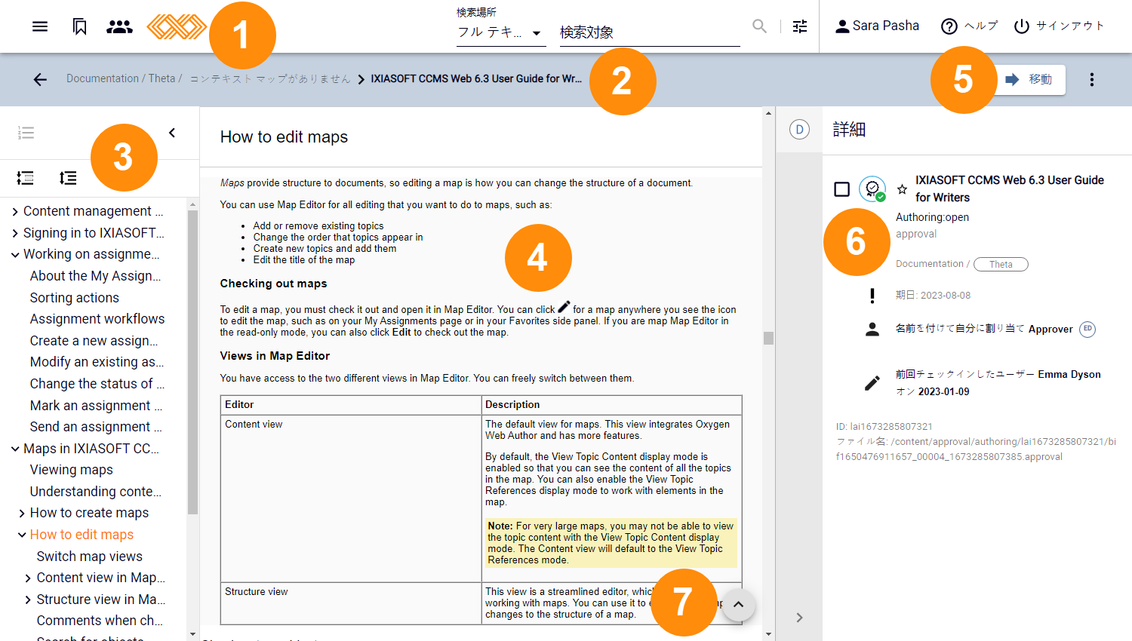Select Viewing maps topic
Viewport: 1132px width, 641px height.
(72, 470)
